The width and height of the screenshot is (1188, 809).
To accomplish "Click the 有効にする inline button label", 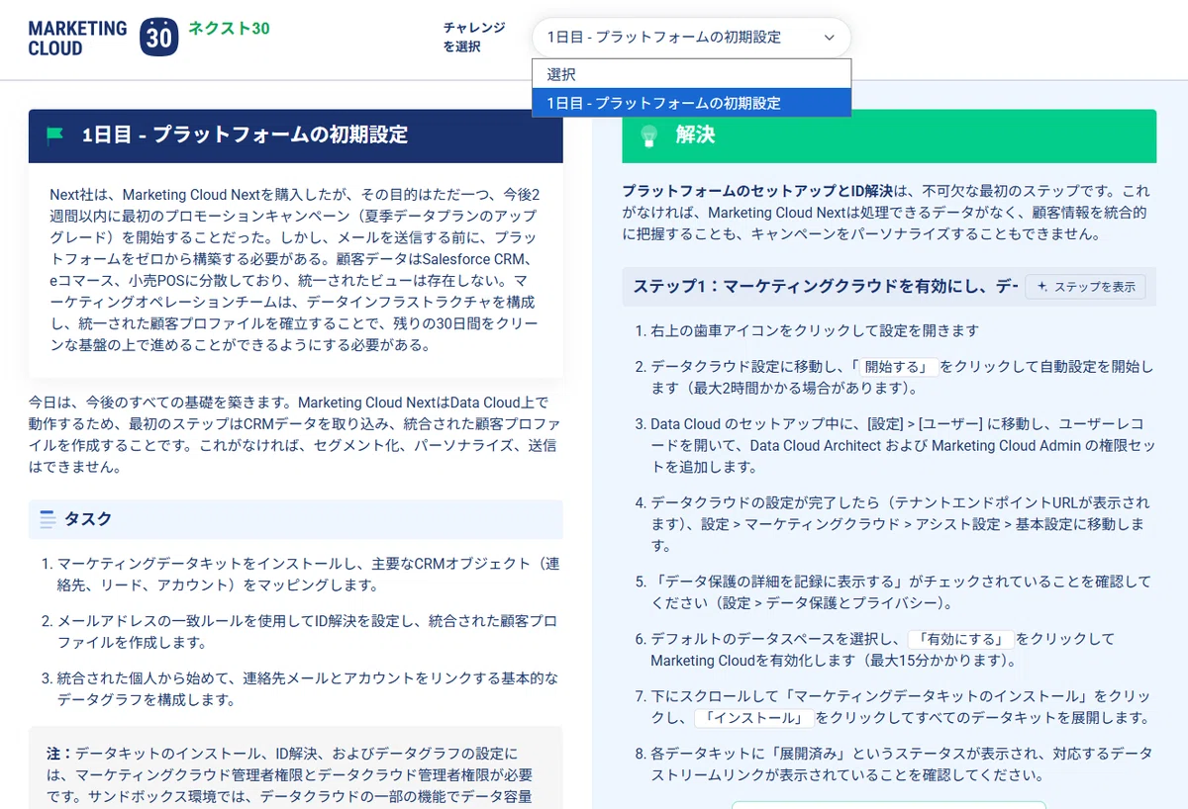I will pos(963,639).
